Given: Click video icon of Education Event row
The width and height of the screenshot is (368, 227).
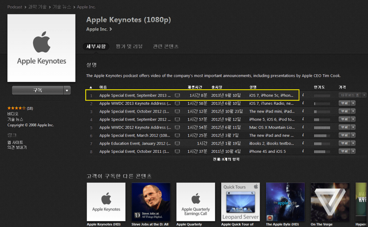Looking at the screenshot, I should [177, 143].
